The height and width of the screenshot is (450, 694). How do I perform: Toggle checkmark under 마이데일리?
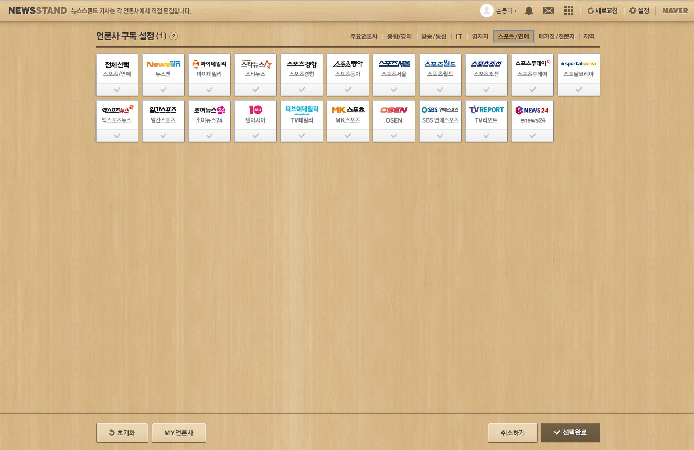coord(209,90)
